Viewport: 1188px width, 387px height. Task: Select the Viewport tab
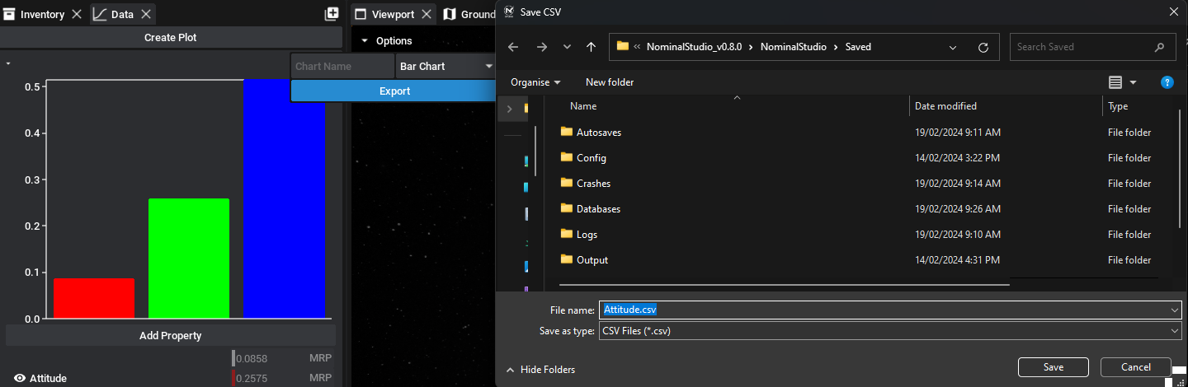click(385, 14)
